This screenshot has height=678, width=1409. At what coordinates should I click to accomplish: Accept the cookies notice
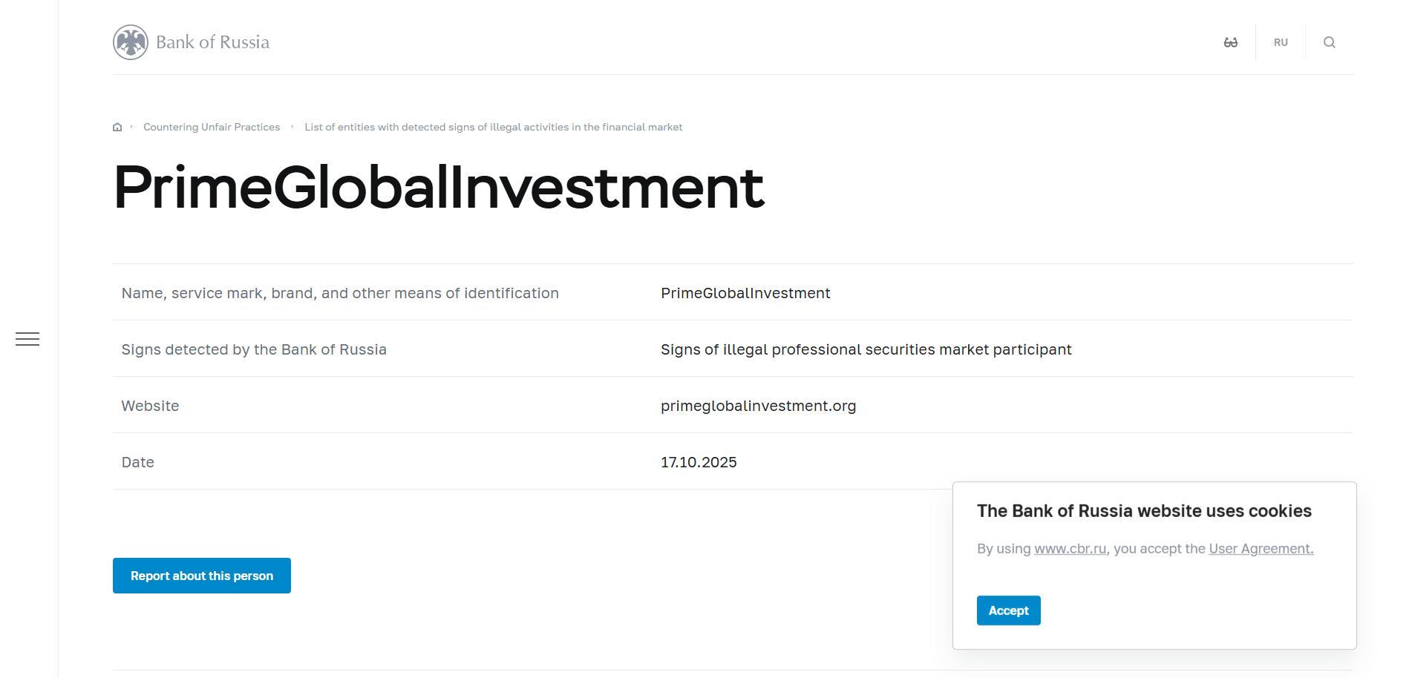[1008, 610]
